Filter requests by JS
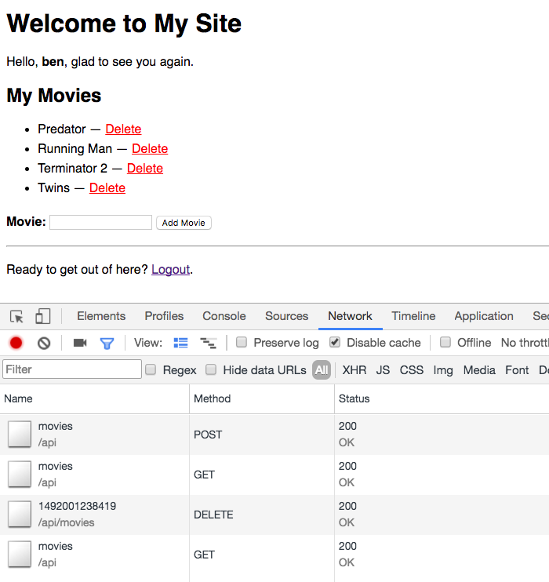Screen dimensions: 549x582 click(383, 370)
